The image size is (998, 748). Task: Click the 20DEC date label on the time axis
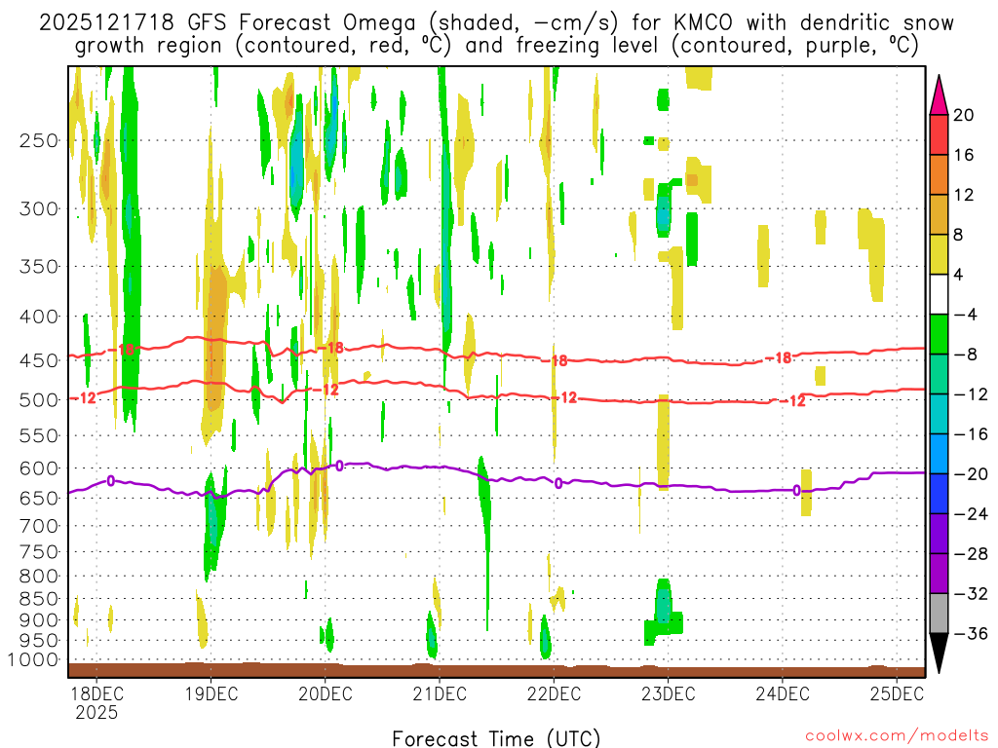click(x=325, y=693)
